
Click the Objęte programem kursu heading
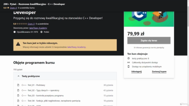click(34, 62)
